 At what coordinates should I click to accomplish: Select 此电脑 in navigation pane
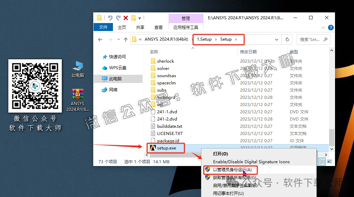(118, 79)
